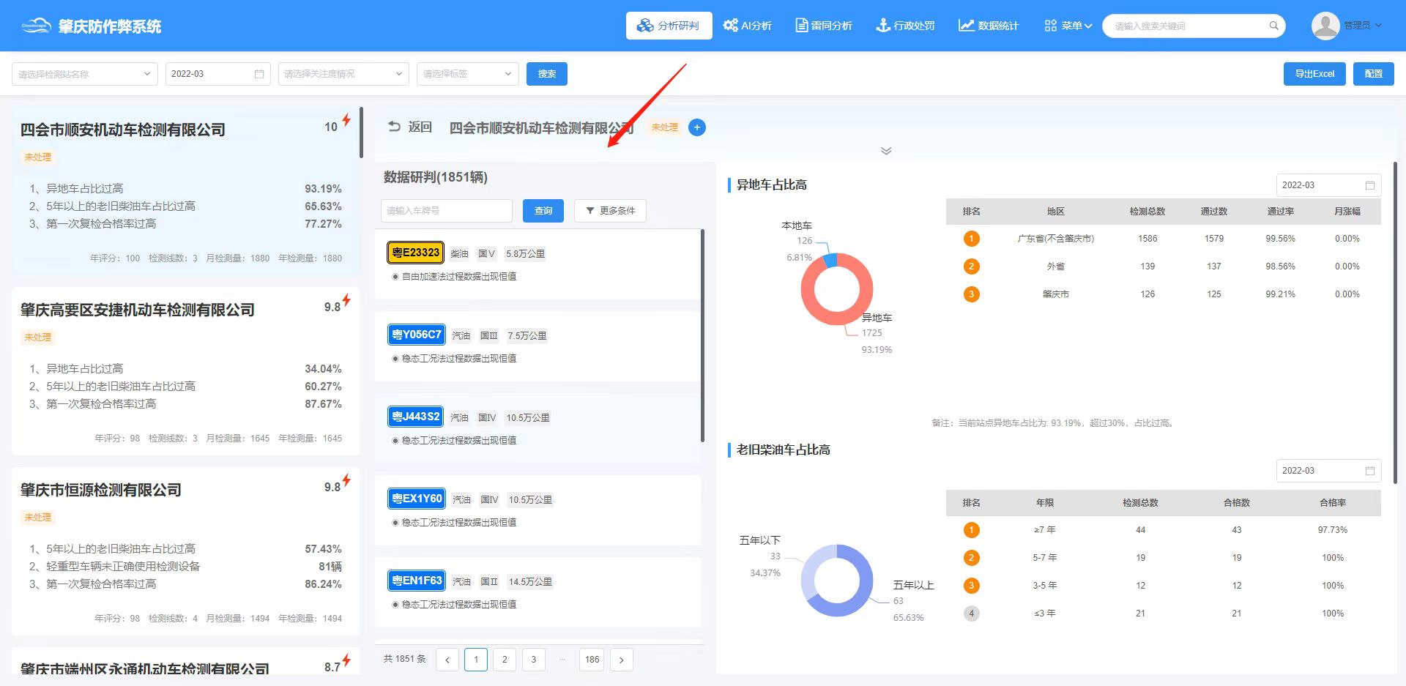Open 肇庆高要区安捷机动车检测有限公司 card
This screenshot has width=1406, height=686.
185,371
